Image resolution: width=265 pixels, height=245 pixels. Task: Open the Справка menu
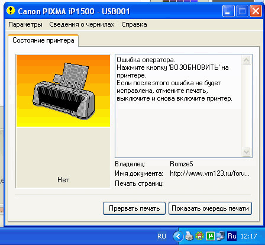click(134, 24)
